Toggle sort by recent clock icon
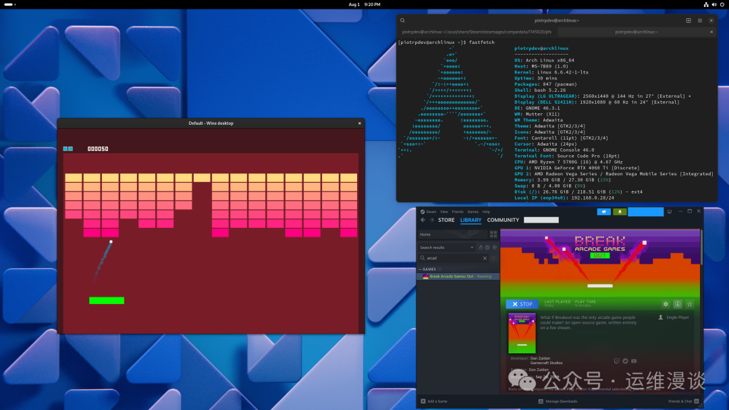This screenshot has height=410, width=729. point(486,247)
